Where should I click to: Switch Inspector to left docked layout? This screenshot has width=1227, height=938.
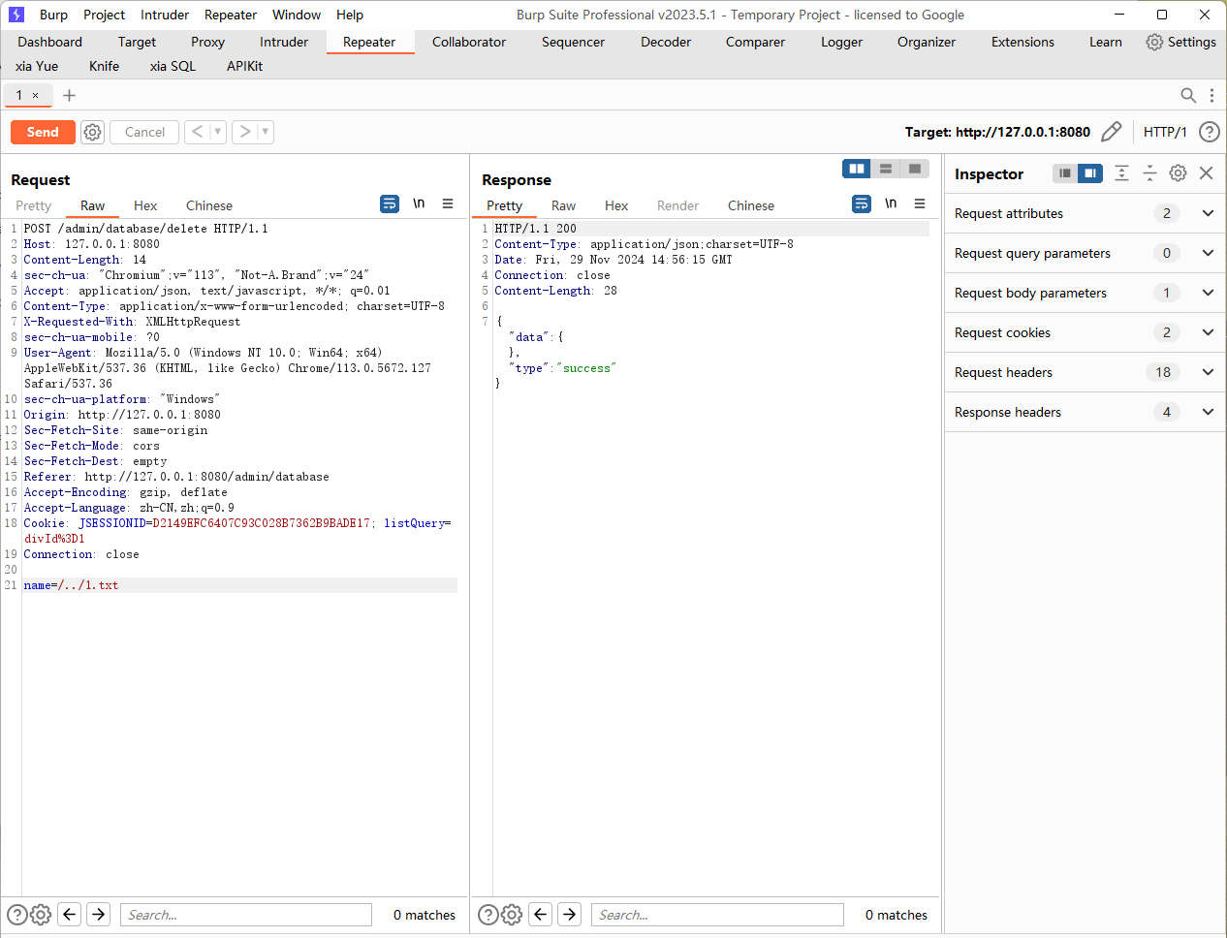(x=1065, y=172)
